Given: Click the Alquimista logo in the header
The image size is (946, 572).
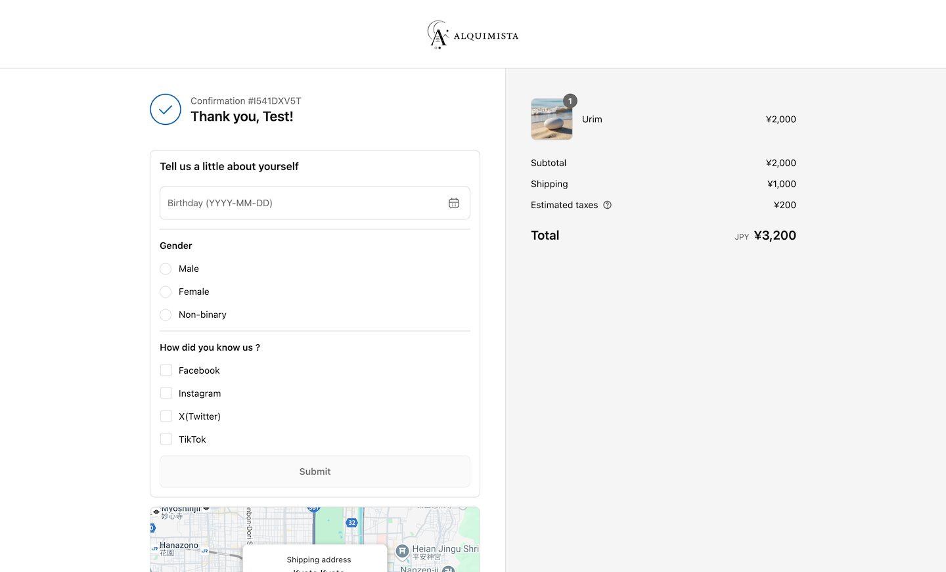Looking at the screenshot, I should click(472, 35).
